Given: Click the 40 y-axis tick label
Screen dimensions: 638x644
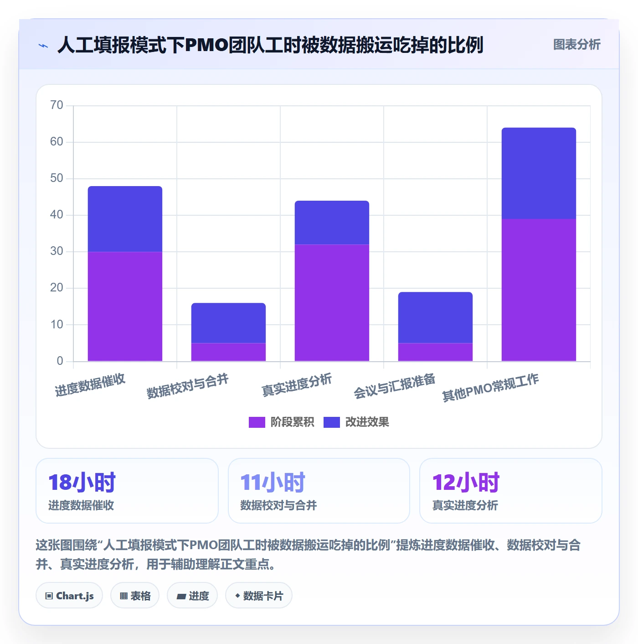Looking at the screenshot, I should coord(57,215).
